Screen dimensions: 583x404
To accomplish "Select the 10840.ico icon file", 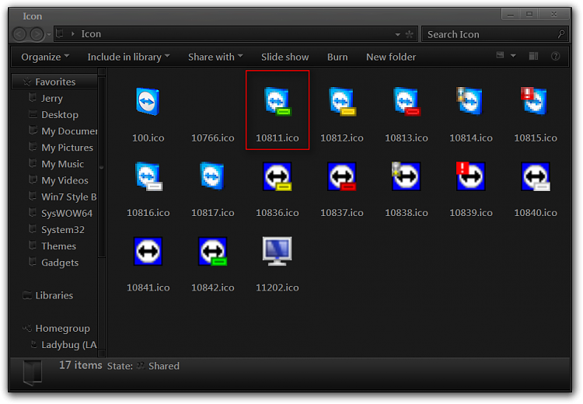I will (x=536, y=176).
